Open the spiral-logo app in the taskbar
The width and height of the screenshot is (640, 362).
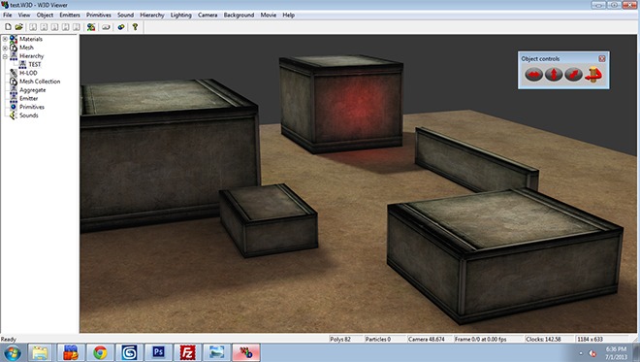coord(129,353)
